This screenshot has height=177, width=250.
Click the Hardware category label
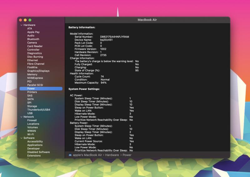click(x=29, y=25)
